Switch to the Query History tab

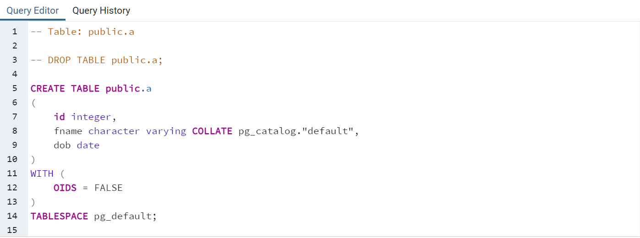point(101,11)
